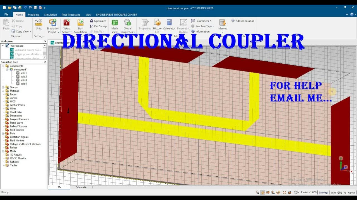
Task: Close the Navigation Tree panel
Action: coord(45,62)
